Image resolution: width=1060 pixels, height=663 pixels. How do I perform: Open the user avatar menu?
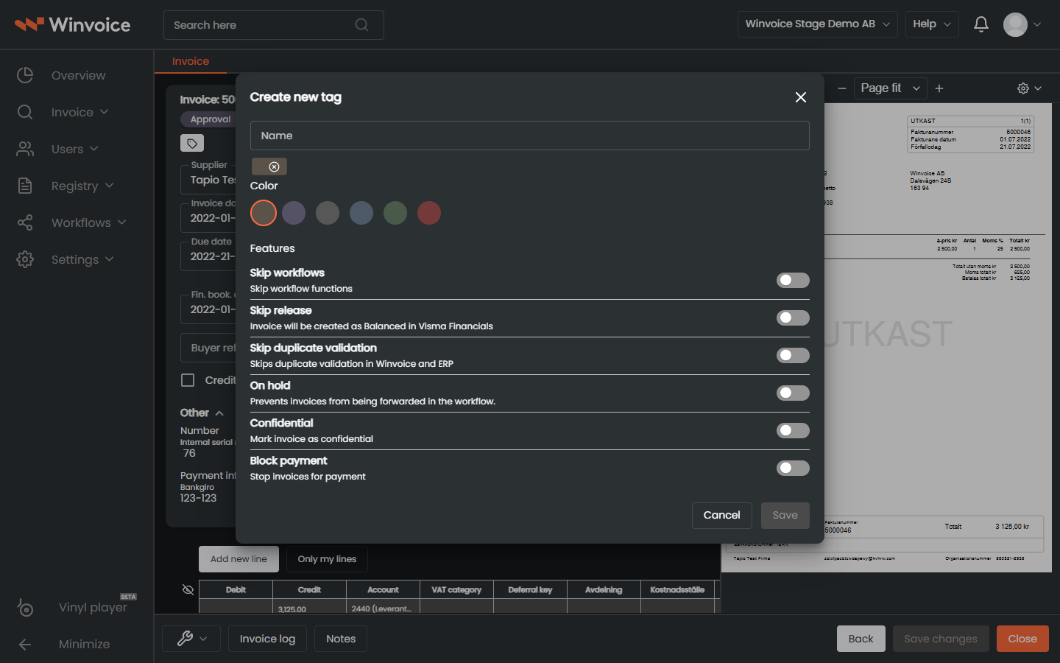pos(1022,24)
